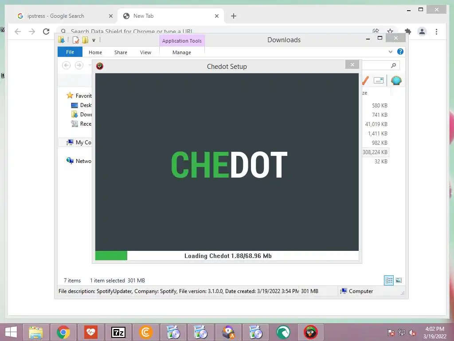Expand the Explorer ribbon with the chevron
This screenshot has width=454, height=341.
pyautogui.click(x=390, y=52)
